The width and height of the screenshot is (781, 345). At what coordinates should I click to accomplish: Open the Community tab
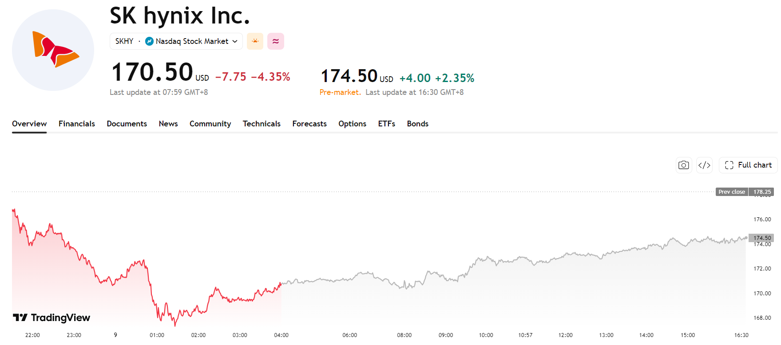pyautogui.click(x=210, y=124)
